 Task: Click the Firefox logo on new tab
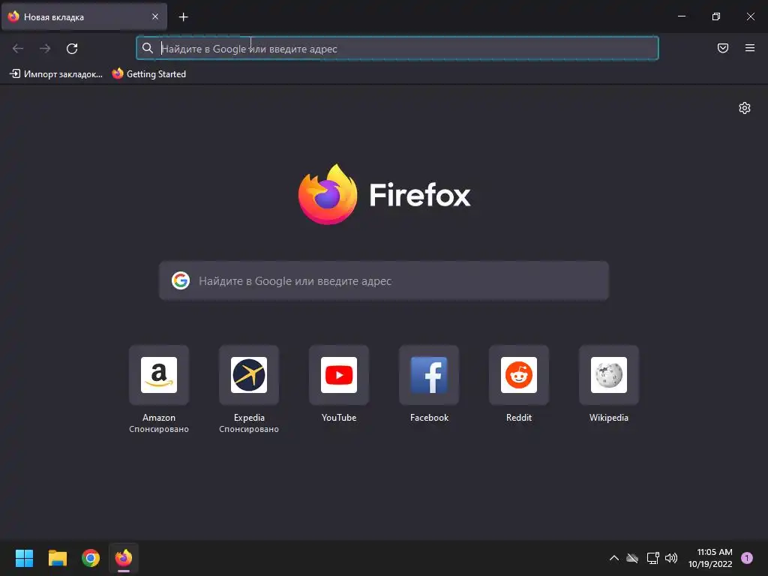(385, 194)
